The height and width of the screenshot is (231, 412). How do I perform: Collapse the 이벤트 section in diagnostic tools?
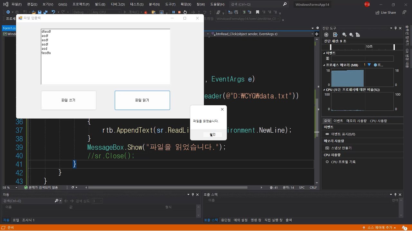pyautogui.click(x=324, y=53)
